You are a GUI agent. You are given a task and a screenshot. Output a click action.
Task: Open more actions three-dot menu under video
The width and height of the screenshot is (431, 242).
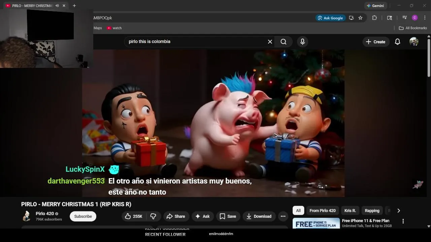(283, 216)
